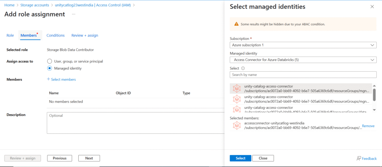Switch to the Role tab
Viewport: 382px width, 167px height.
pos(10,35)
